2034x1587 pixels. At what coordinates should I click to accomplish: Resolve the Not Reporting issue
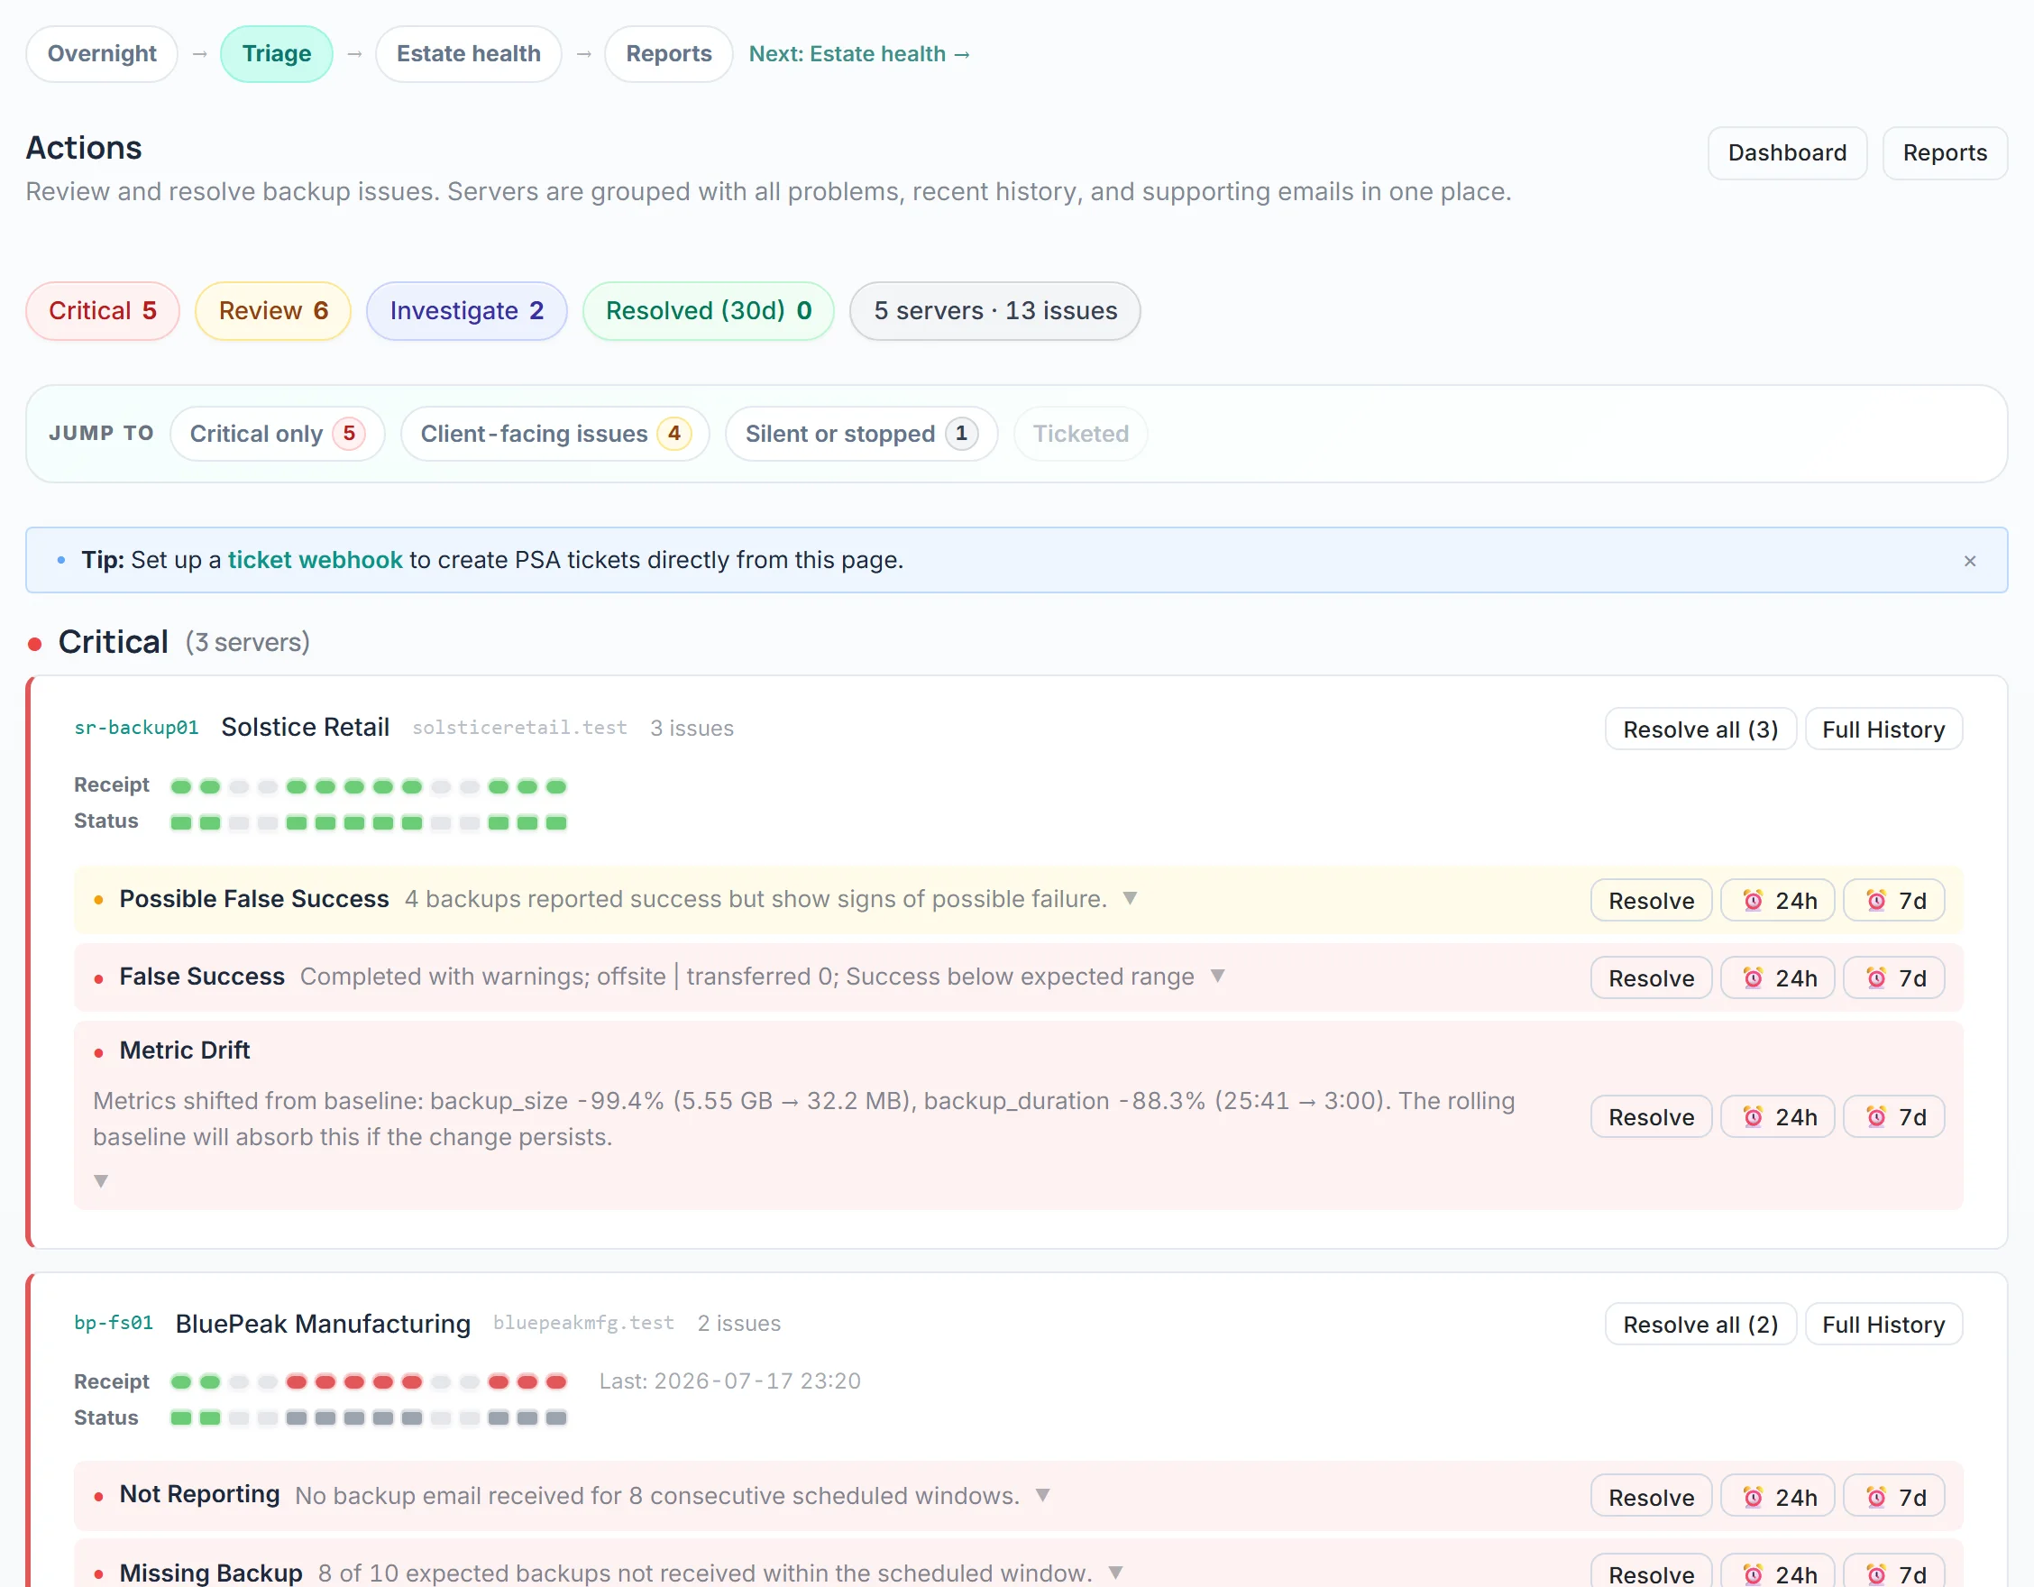click(x=1651, y=1497)
